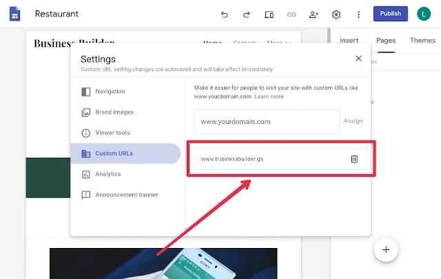Image resolution: width=441 pixels, height=279 pixels.
Task: Select the phone image on the page
Action: 163,263
